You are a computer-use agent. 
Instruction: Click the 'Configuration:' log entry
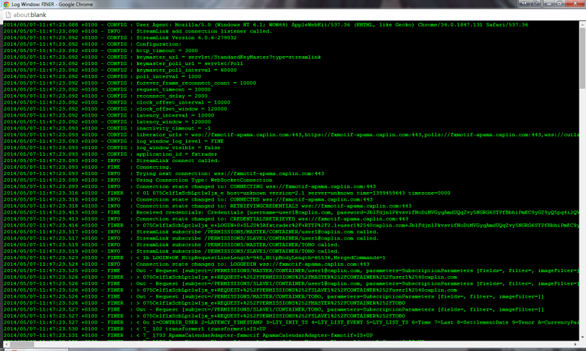click(92, 44)
